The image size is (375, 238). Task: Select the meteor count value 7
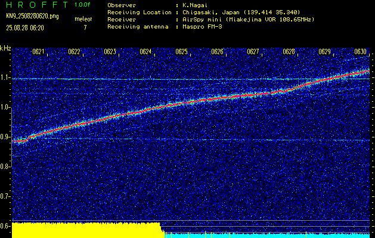tap(85, 28)
